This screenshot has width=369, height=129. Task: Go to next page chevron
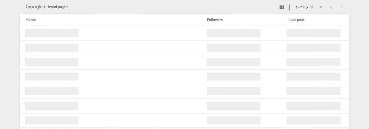click(x=341, y=7)
